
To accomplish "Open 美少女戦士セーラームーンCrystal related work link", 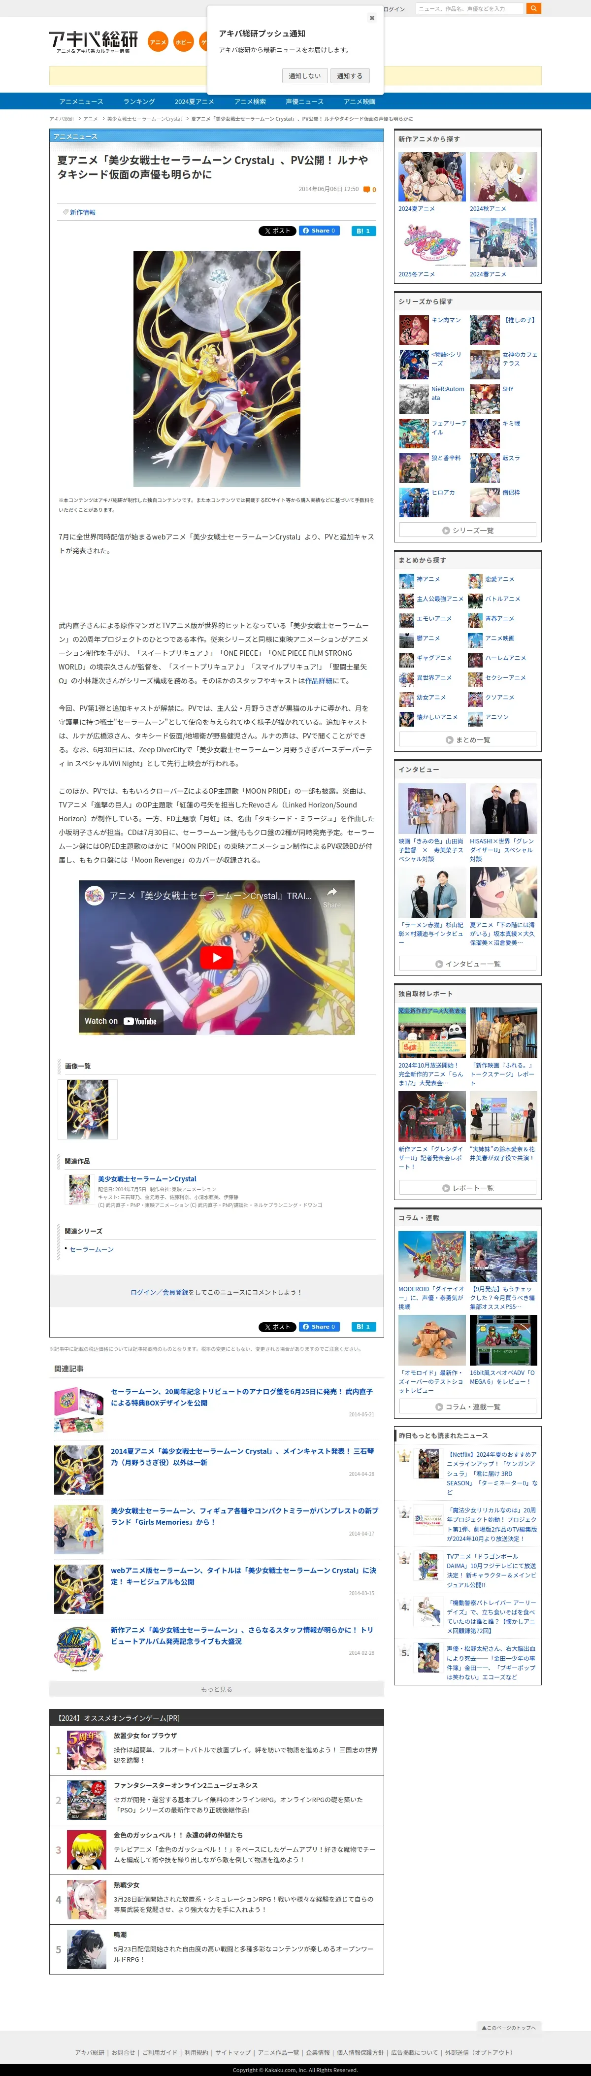I will 147,1178.
